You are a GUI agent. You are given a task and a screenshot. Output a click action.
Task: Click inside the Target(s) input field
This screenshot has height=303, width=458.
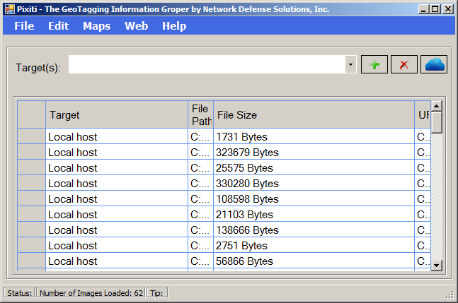tap(205, 65)
